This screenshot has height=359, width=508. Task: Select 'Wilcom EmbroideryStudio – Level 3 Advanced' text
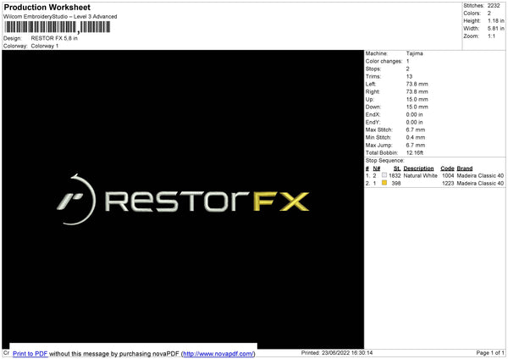click(60, 17)
